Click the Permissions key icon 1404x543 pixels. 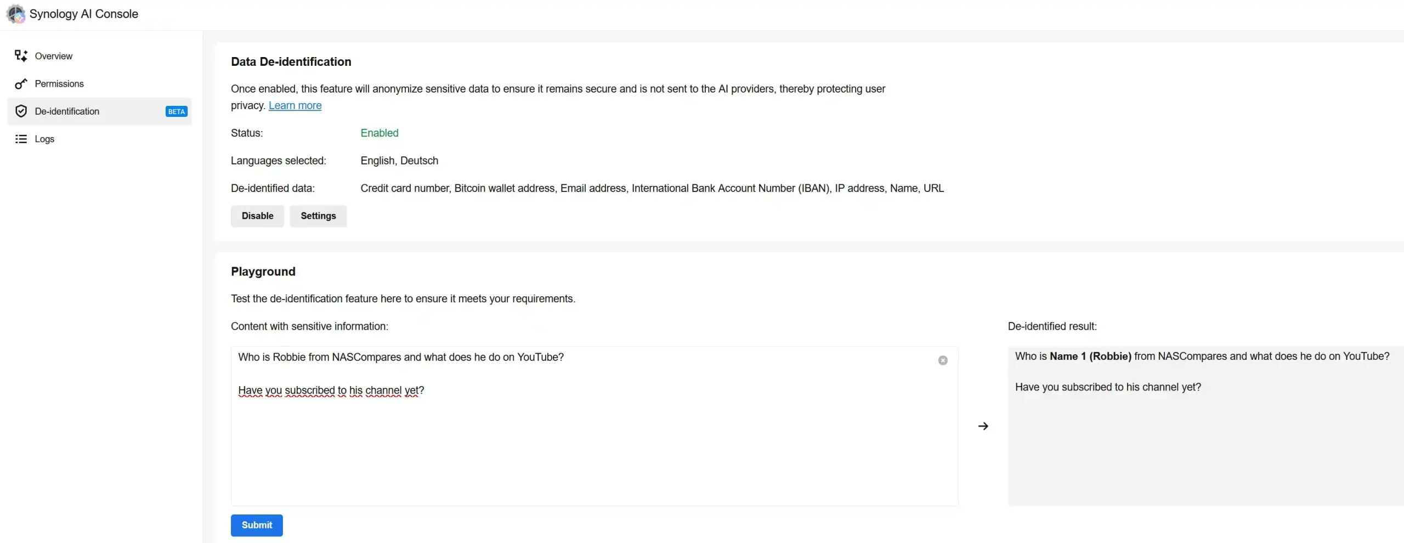pos(21,84)
